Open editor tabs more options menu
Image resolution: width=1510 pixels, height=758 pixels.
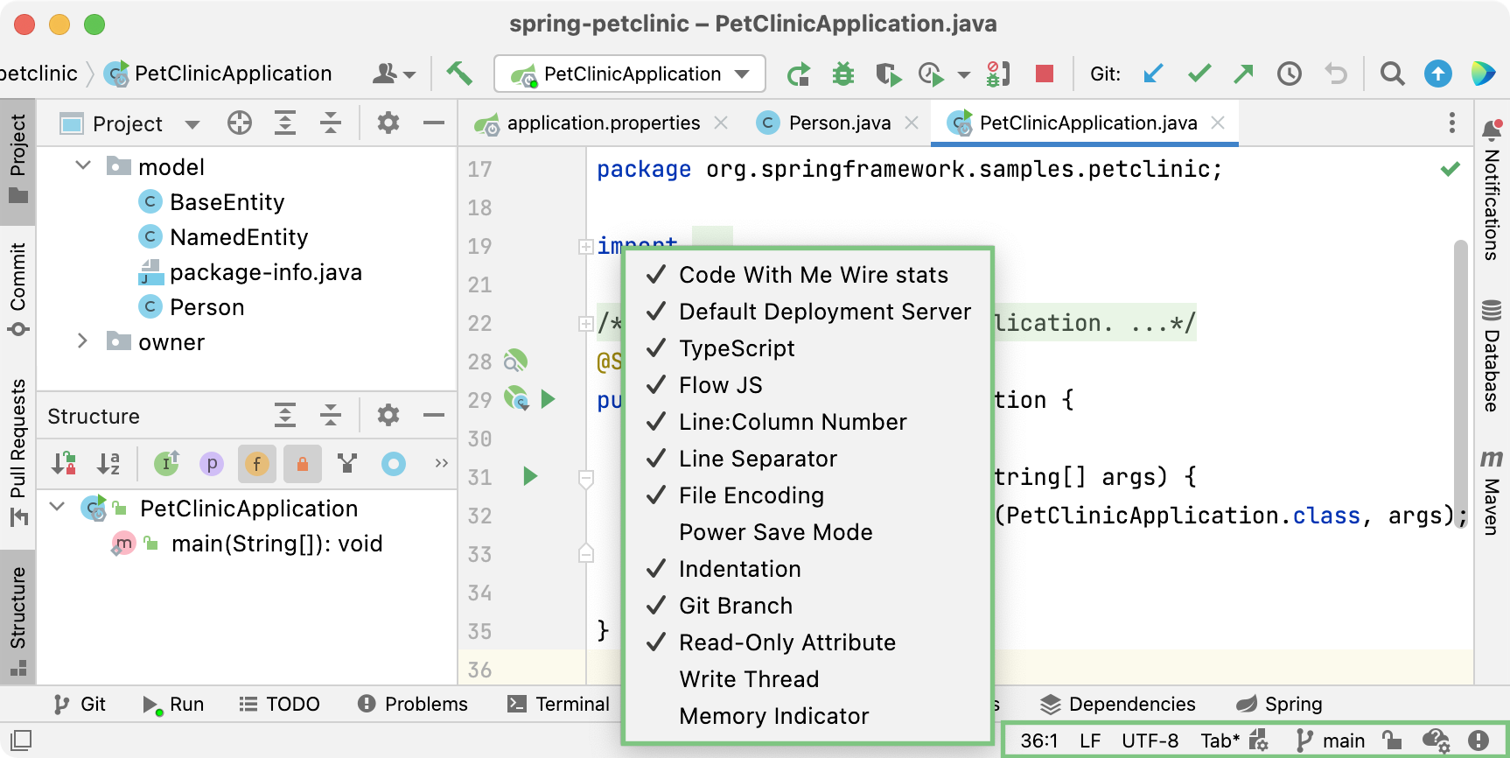click(x=1452, y=123)
